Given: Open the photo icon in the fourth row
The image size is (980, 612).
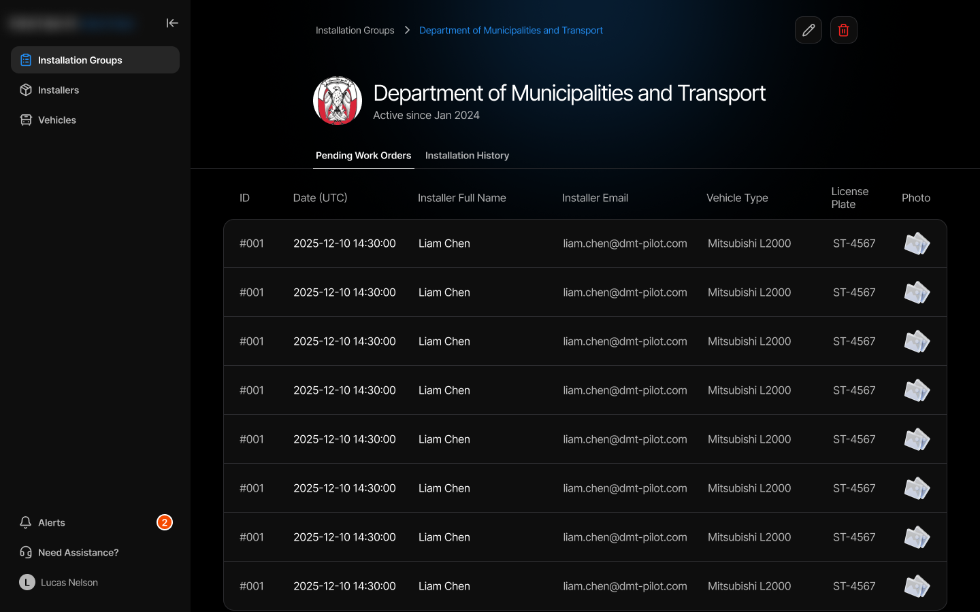Looking at the screenshot, I should click(917, 390).
